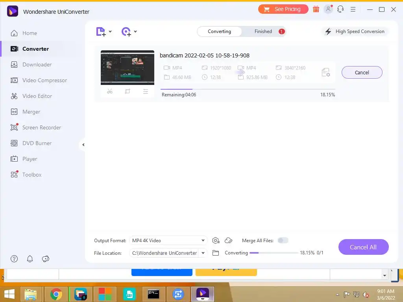Toggle the Merge All Files switch
The height and width of the screenshot is (302, 403).
tap(283, 240)
